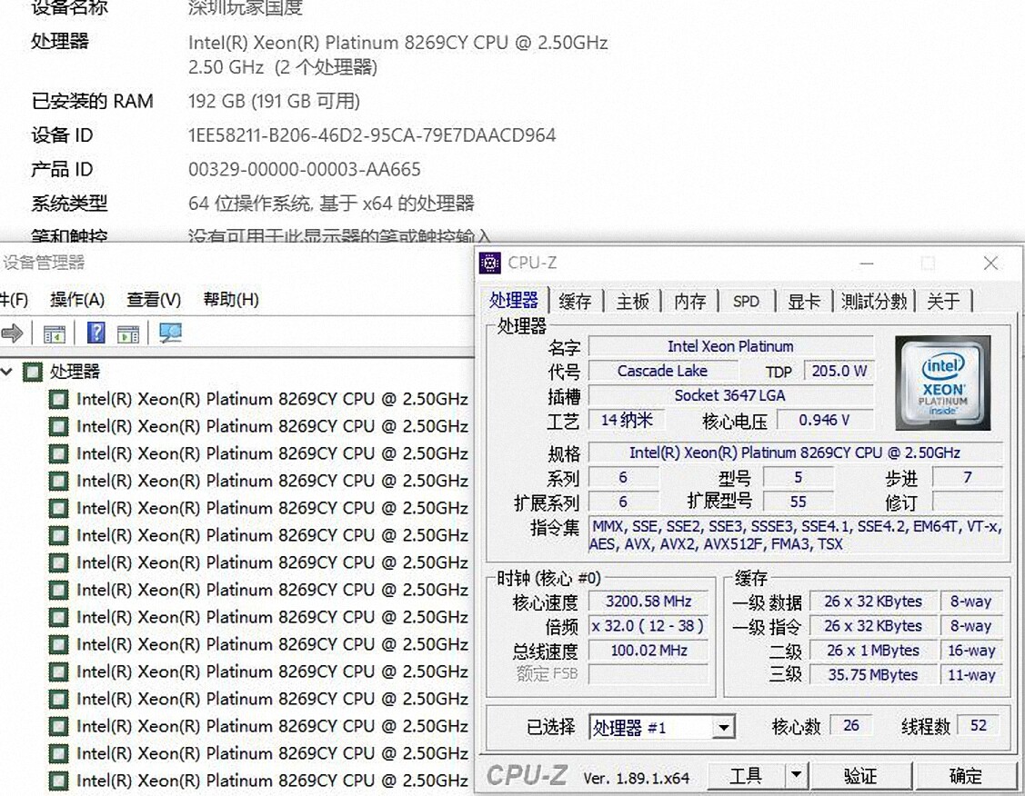Collapse the 处理器 tree node
The width and height of the screenshot is (1025, 796).
coord(6,372)
